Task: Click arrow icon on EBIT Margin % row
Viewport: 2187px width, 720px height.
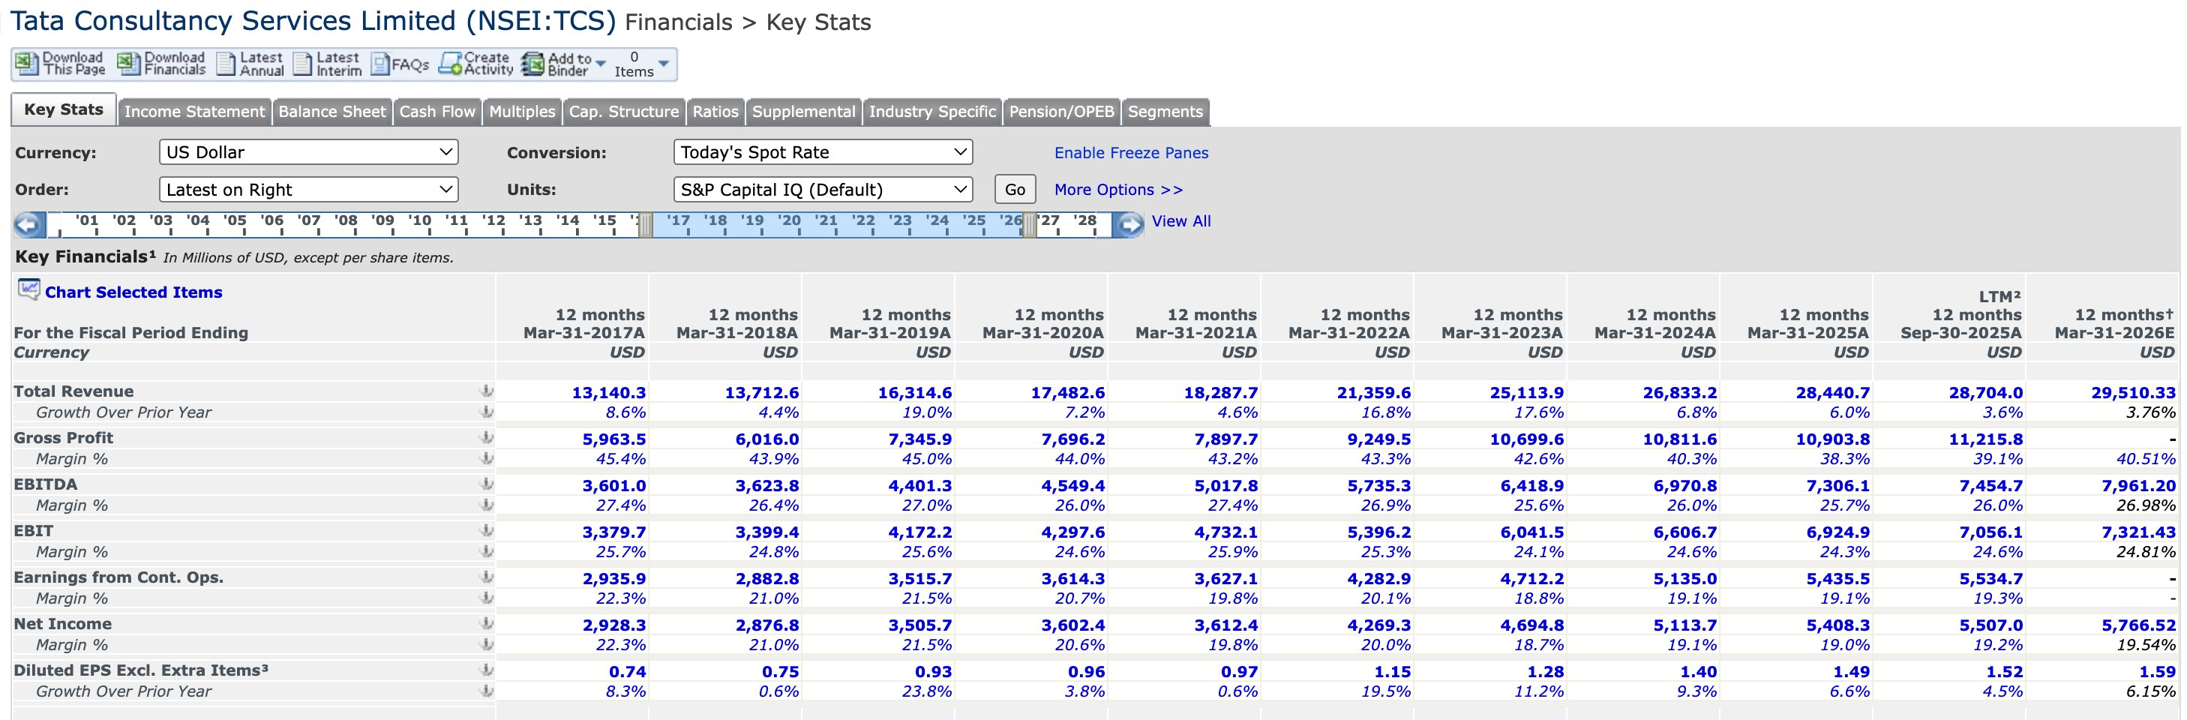Action: point(487,552)
